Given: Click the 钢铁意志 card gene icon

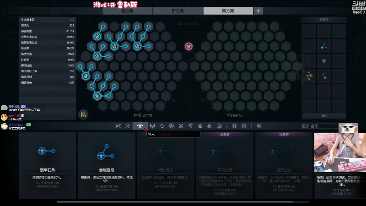Looking at the screenshot, I should pos(165,151).
